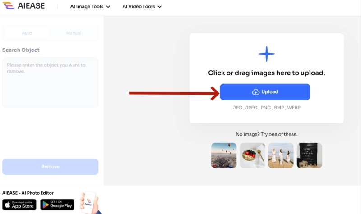Image resolution: width=361 pixels, height=214 pixels.
Task: Switch to Manual removal mode
Action: 74,33
